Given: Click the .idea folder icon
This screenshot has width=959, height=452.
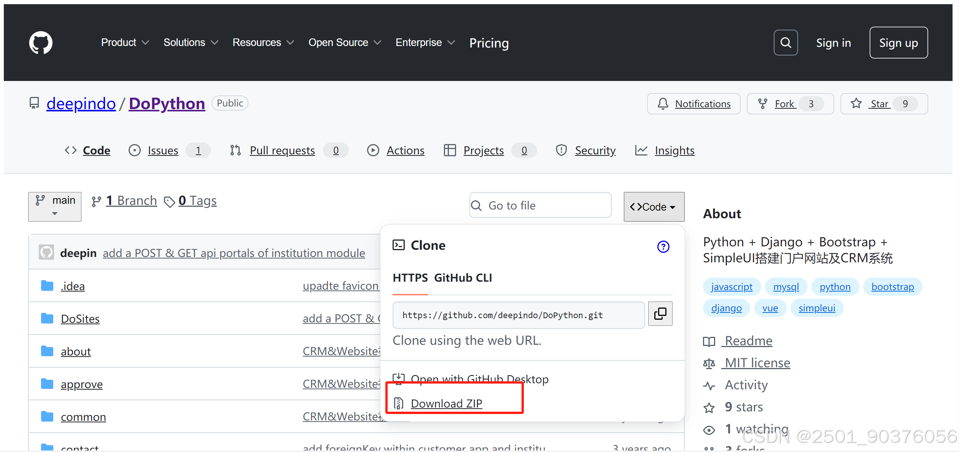Looking at the screenshot, I should click(47, 285).
